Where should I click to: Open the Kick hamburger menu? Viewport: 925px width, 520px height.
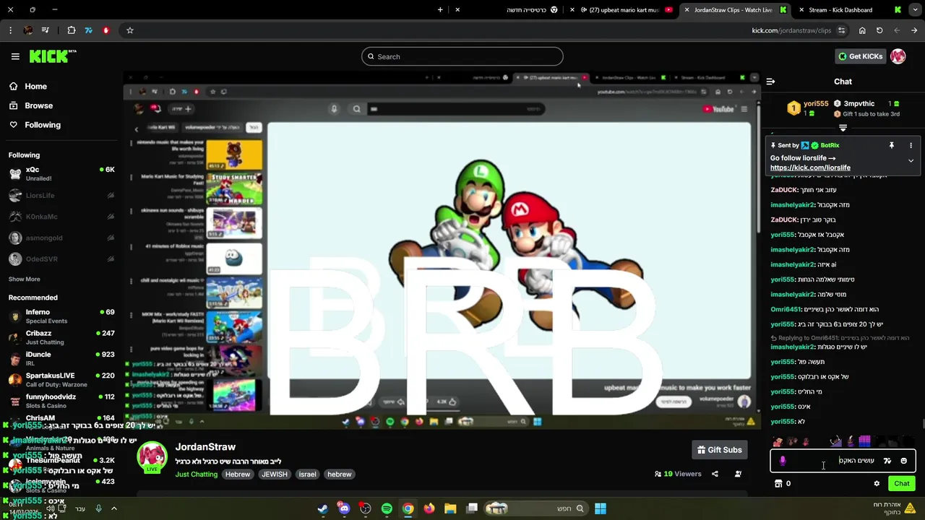pyautogui.click(x=15, y=56)
